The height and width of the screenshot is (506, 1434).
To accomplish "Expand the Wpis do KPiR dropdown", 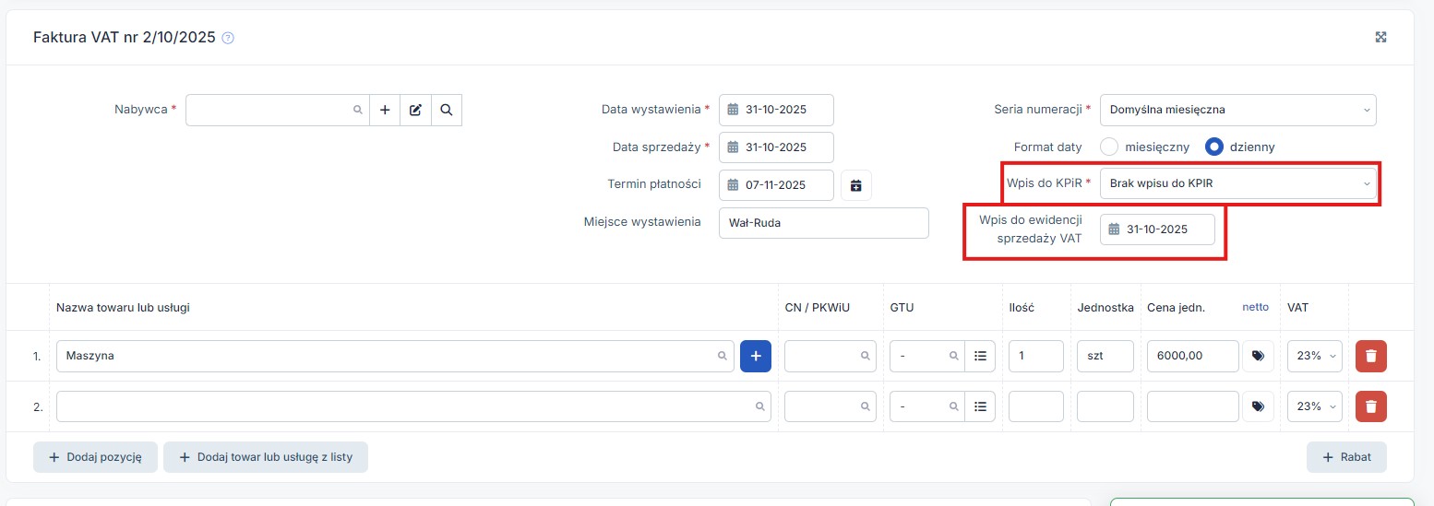I will click(1237, 183).
